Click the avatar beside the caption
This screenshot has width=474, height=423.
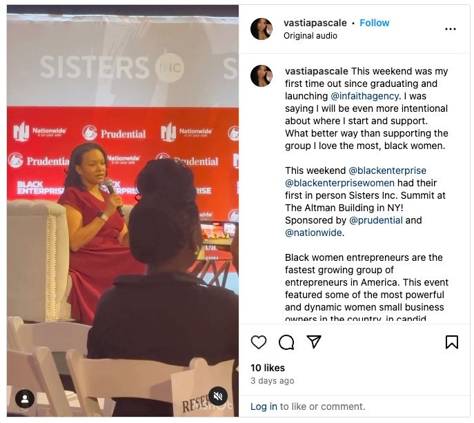[261, 76]
